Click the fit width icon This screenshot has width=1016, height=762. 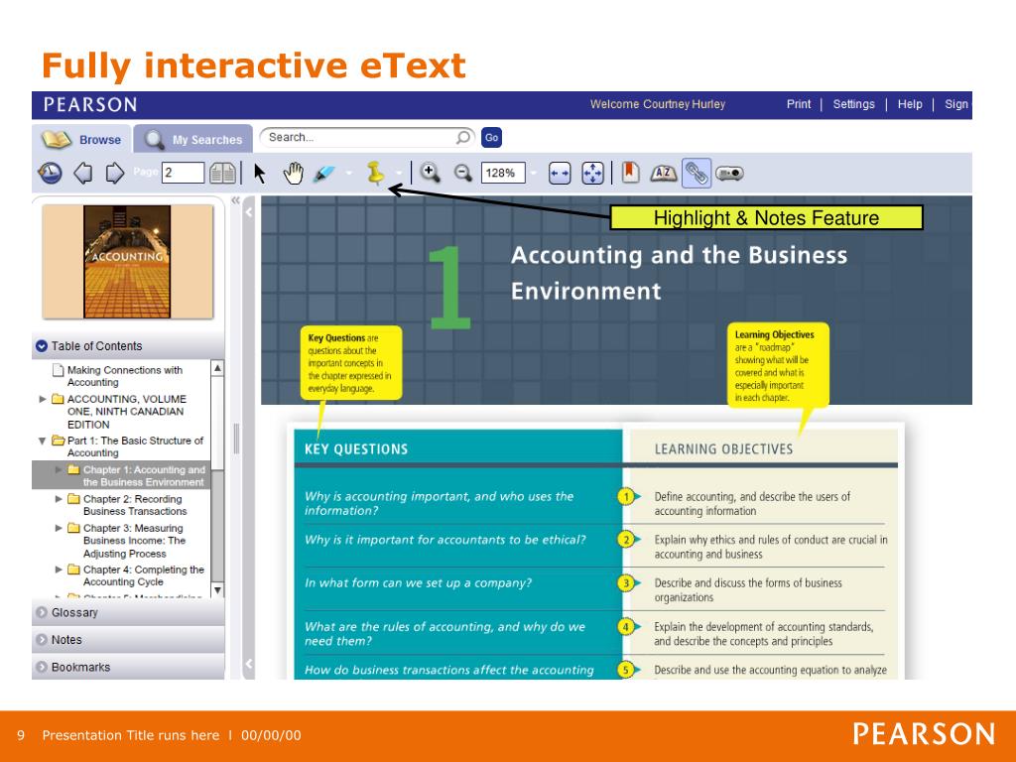[x=560, y=173]
